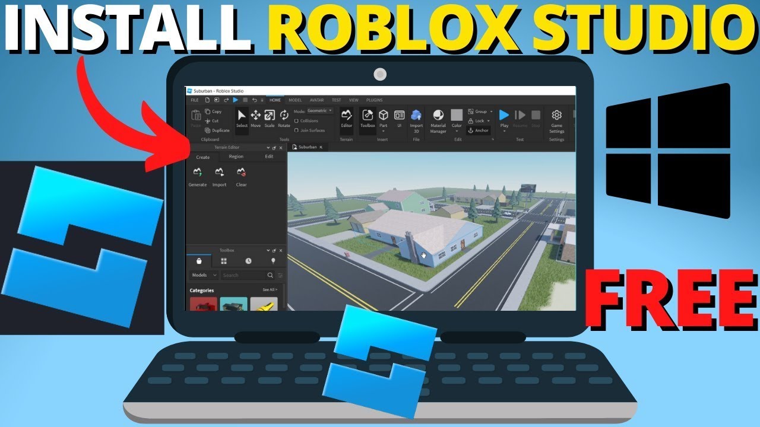Open the Edit tab in Terrain Editor
The image size is (760, 427).
coord(269,157)
